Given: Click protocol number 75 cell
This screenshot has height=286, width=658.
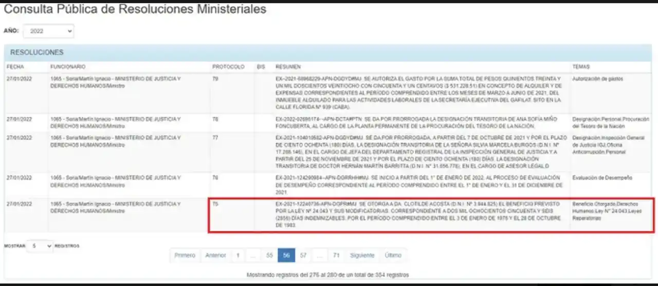Looking at the screenshot, I should click(232, 215).
